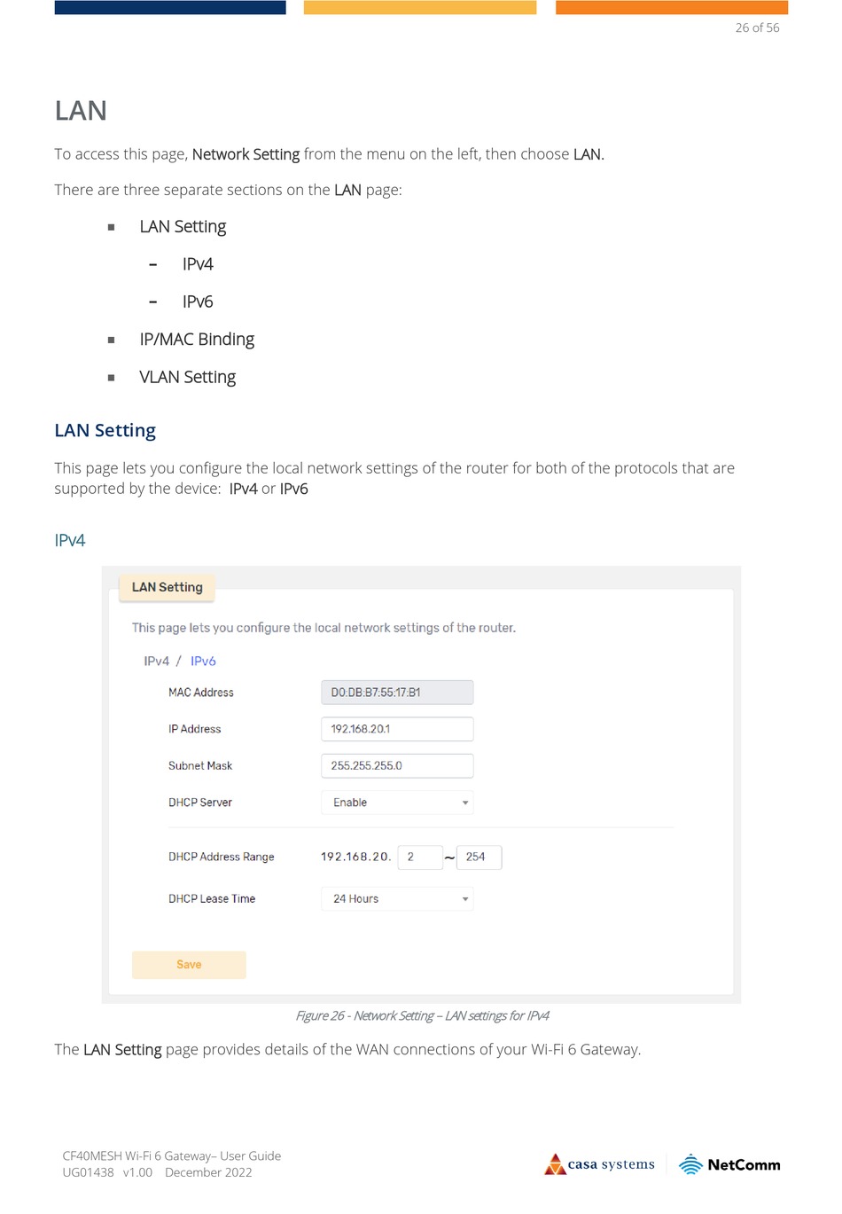Click the Subnet Mask input field
Image resolution: width=842 pixels, height=1214 pixels.
(x=396, y=766)
